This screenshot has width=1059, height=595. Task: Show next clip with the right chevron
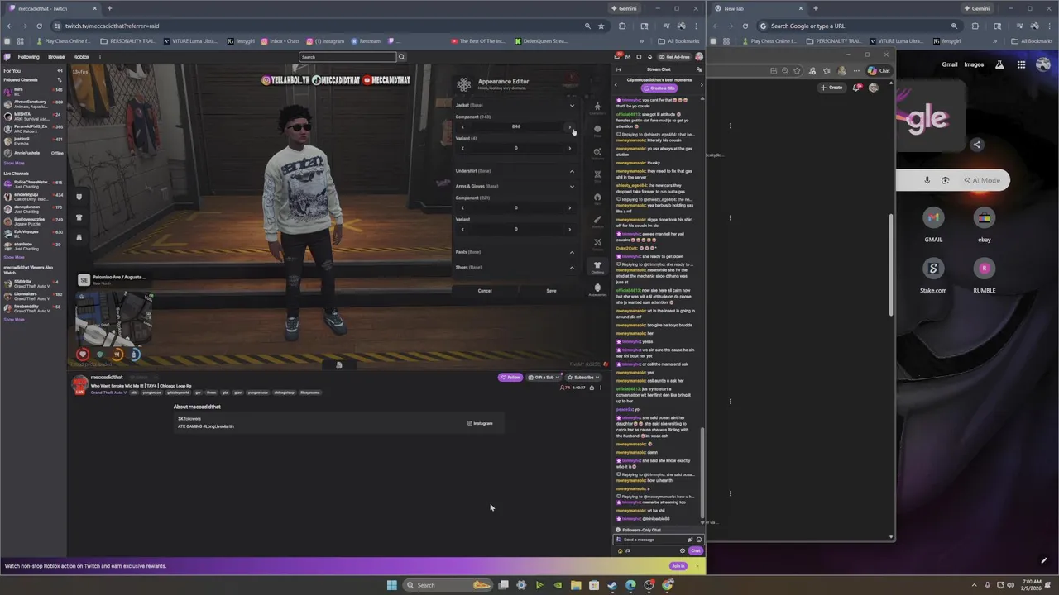[x=702, y=84]
